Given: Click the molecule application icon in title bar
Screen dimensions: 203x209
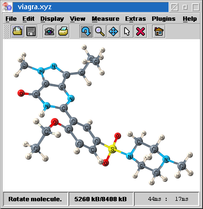Looking at the screenshot, I should point(7,7).
